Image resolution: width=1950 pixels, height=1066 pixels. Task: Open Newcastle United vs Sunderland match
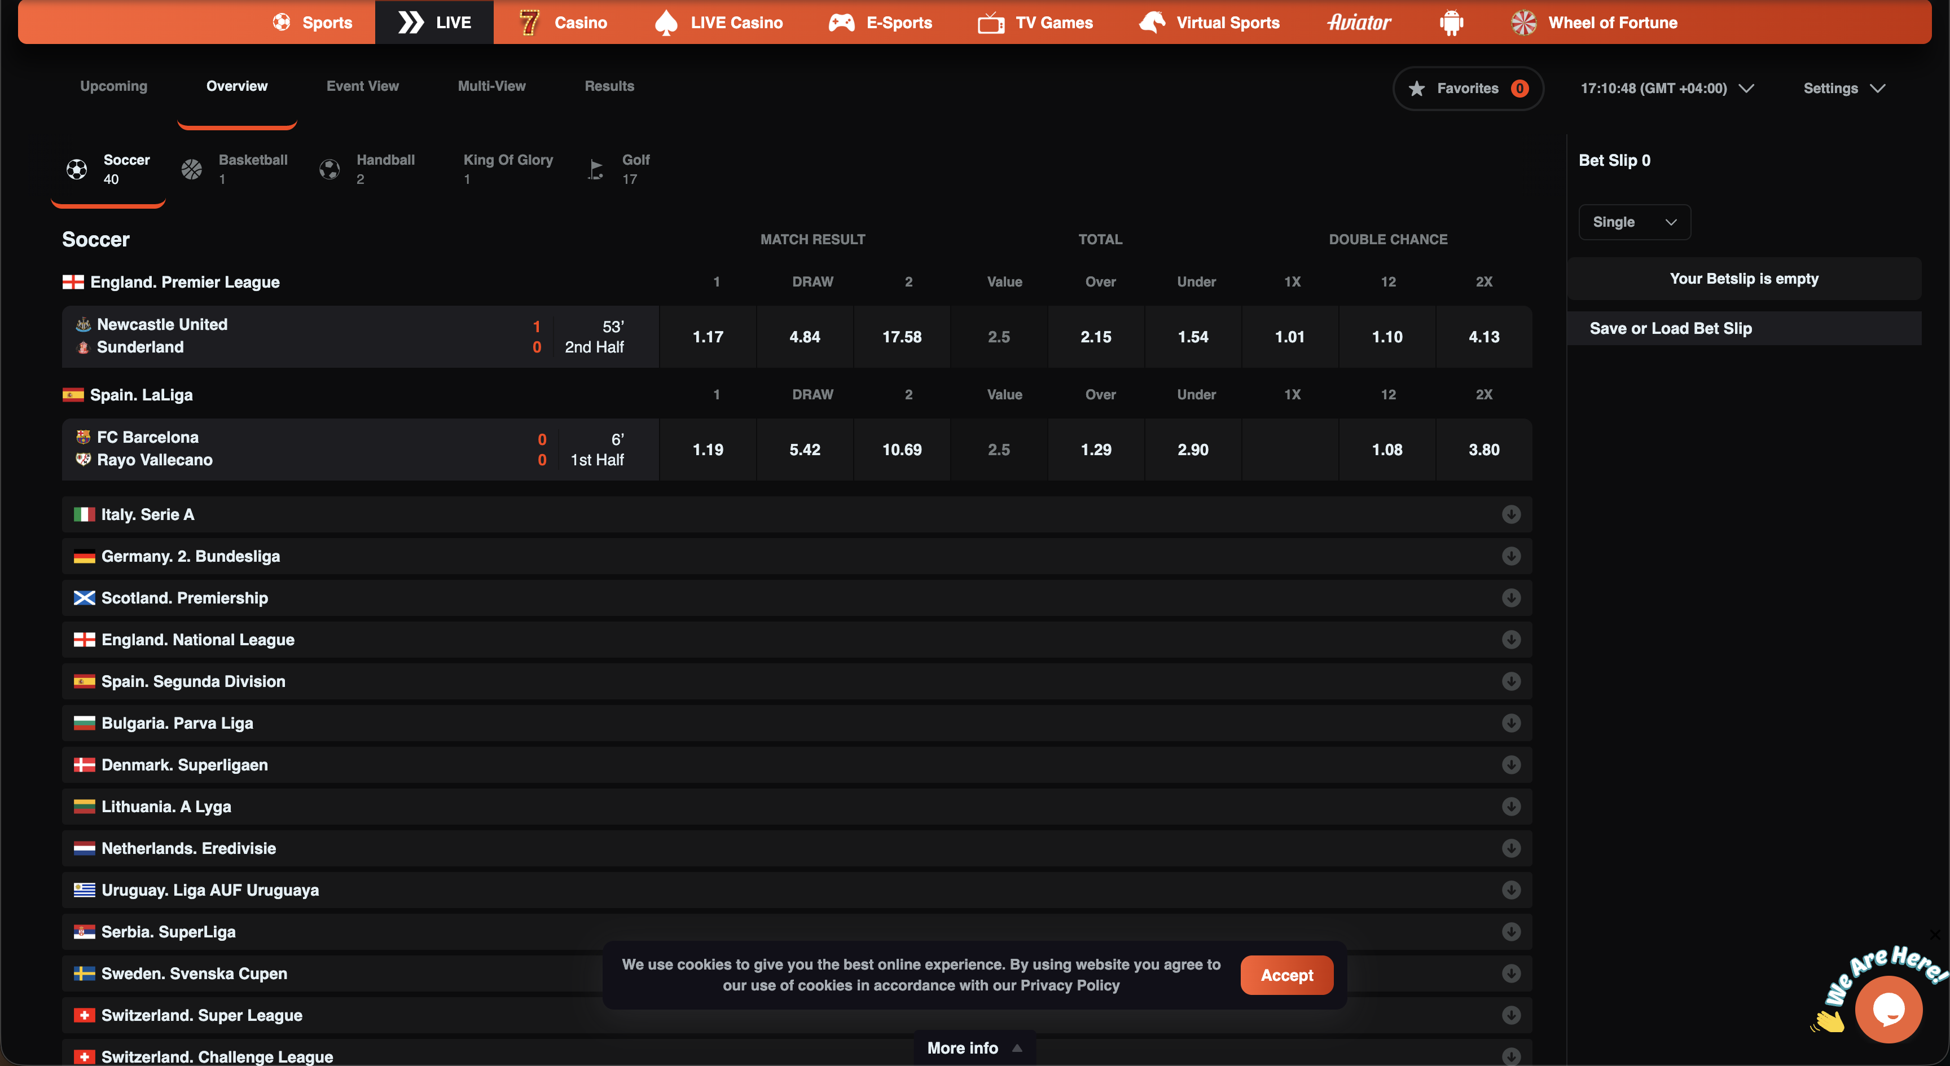click(x=361, y=337)
